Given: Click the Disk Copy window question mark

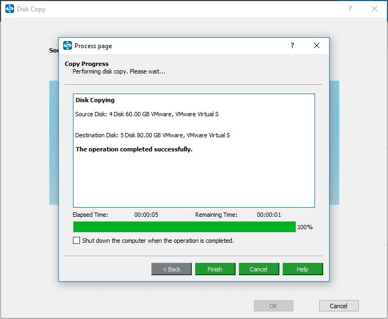Looking at the screenshot, I should pyautogui.click(x=350, y=9).
